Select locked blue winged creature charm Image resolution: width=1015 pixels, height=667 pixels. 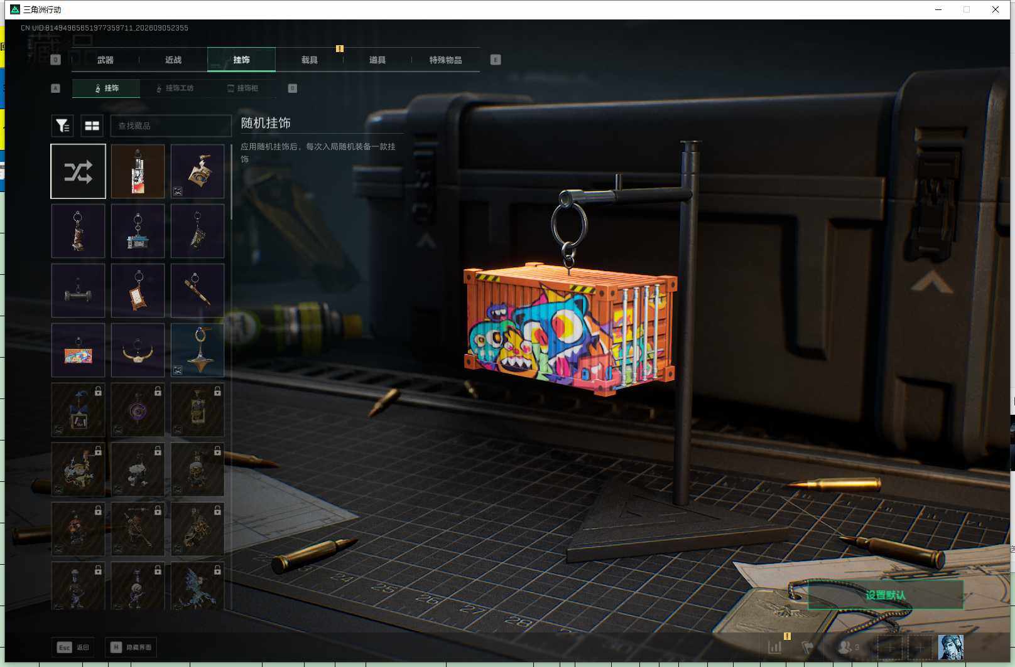[198, 586]
